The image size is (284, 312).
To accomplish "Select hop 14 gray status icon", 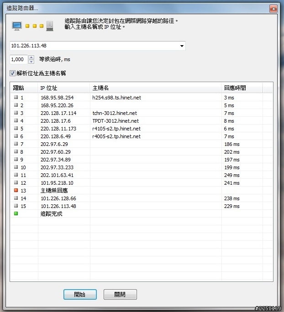I will tap(16, 198).
